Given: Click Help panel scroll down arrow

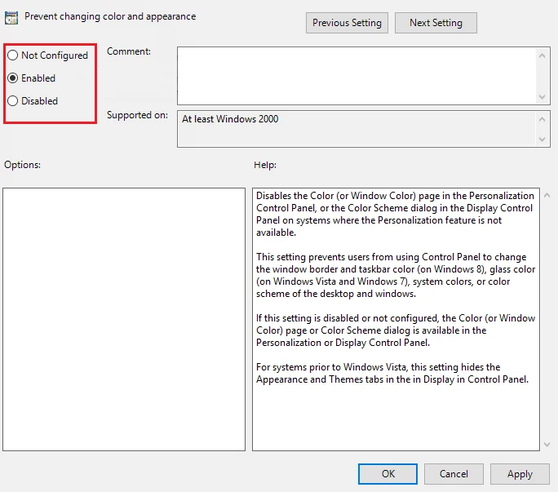Looking at the screenshot, I should 546,443.
